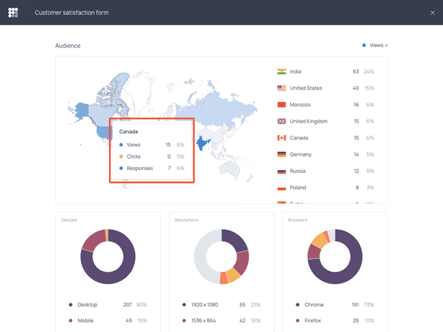Click Responses row in Canada tooltip
The image size is (443, 332).
click(x=152, y=169)
